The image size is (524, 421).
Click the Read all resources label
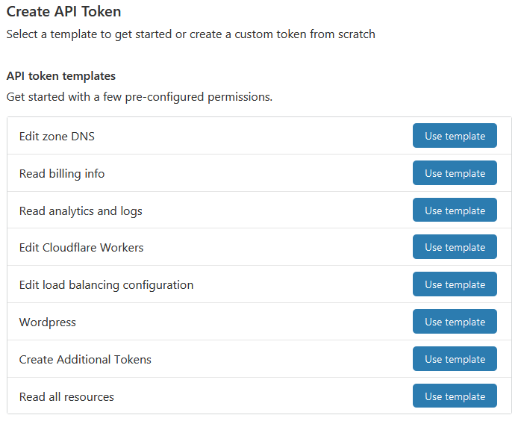coord(66,396)
